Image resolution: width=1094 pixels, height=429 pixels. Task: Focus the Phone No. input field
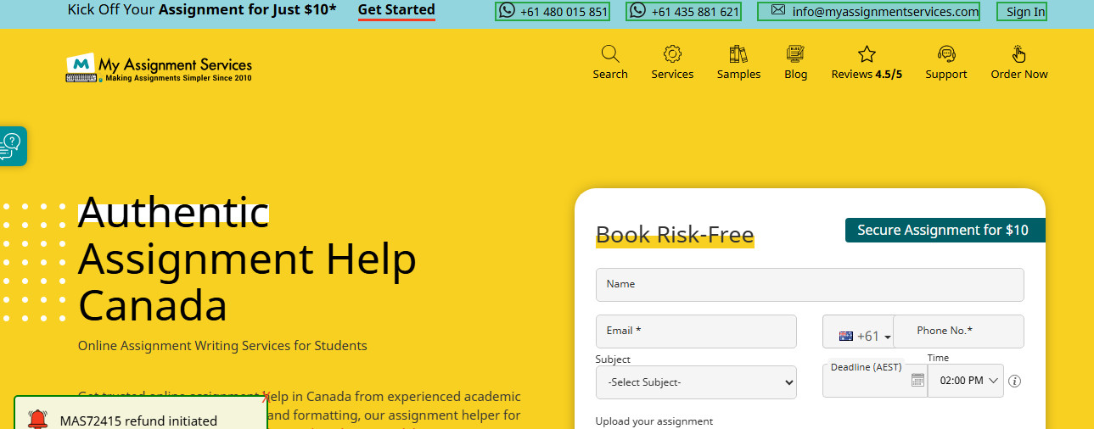(958, 331)
